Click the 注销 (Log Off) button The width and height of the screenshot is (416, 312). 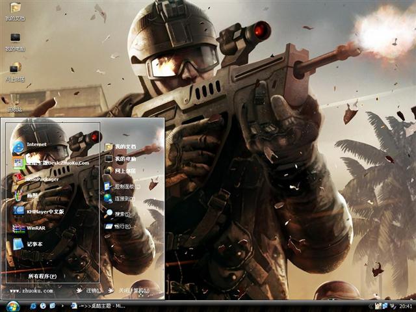90,291
